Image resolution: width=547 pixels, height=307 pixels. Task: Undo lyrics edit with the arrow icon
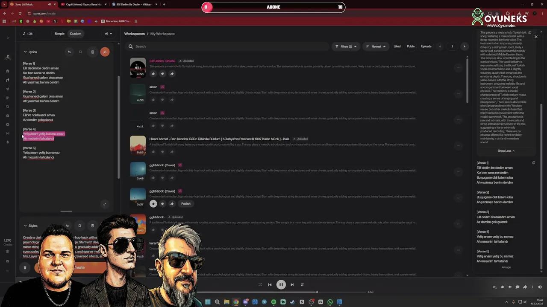point(69,52)
